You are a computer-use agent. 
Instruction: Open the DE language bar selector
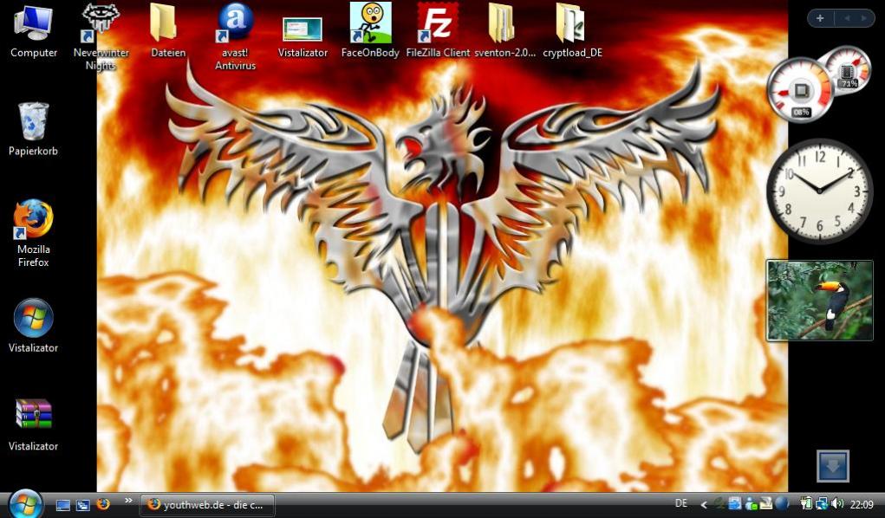pos(681,503)
